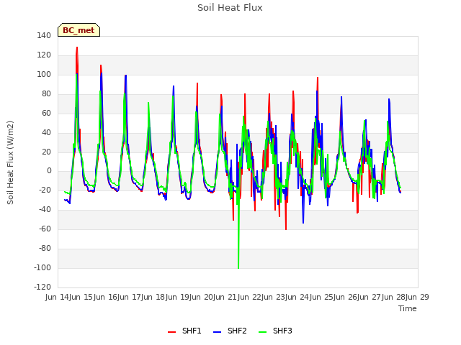This screenshot has width=461, height=345.
Task: Click the Time x-axis label
Action: (408, 308)
